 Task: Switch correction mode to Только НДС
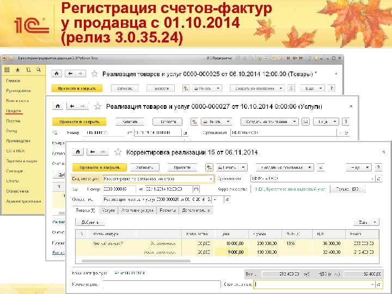348,189
